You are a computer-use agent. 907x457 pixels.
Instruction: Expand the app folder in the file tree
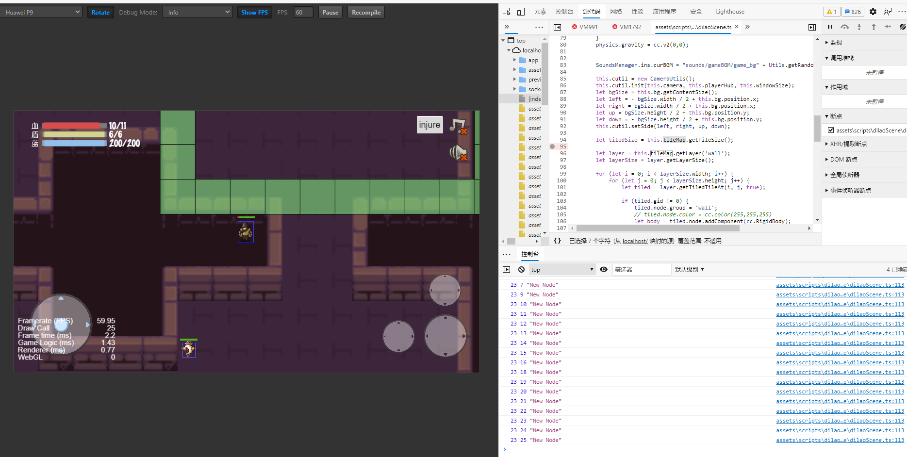515,60
